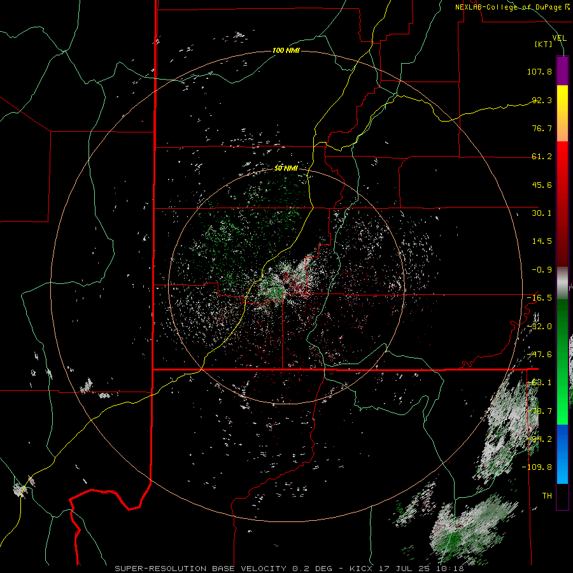The height and width of the screenshot is (573, 573).
Task: Select the 107.8 velocity scale value
Action: pos(539,71)
